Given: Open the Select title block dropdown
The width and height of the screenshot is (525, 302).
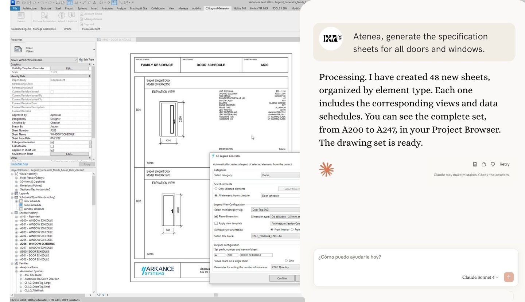Looking at the screenshot, I should tap(276, 236).
